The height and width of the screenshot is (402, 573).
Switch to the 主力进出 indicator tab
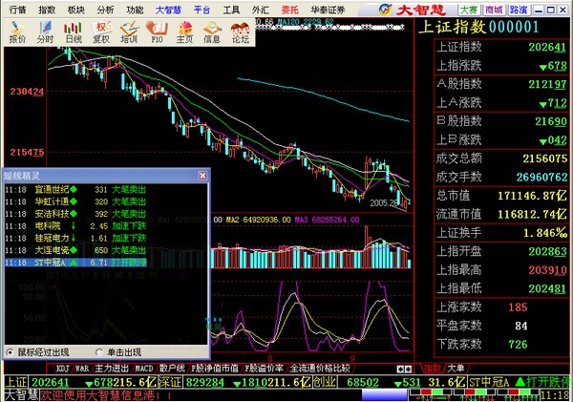tap(112, 369)
